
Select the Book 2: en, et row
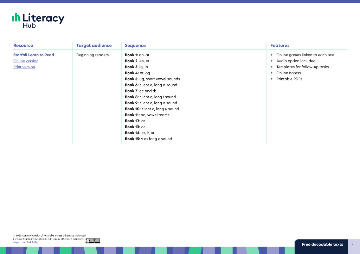click(137, 61)
